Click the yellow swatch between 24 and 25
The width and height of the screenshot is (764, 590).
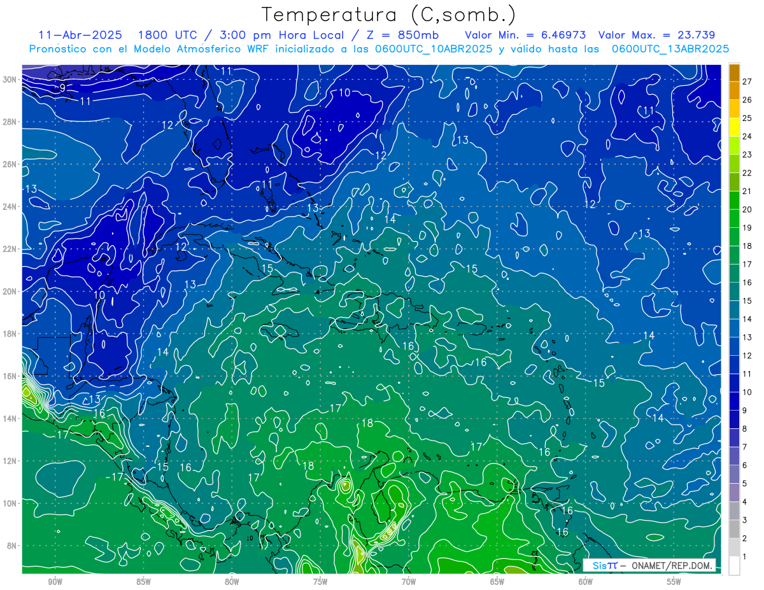[734, 127]
